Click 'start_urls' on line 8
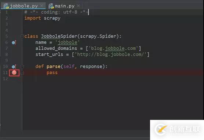Screen dimensions: 204x140 [49, 54]
